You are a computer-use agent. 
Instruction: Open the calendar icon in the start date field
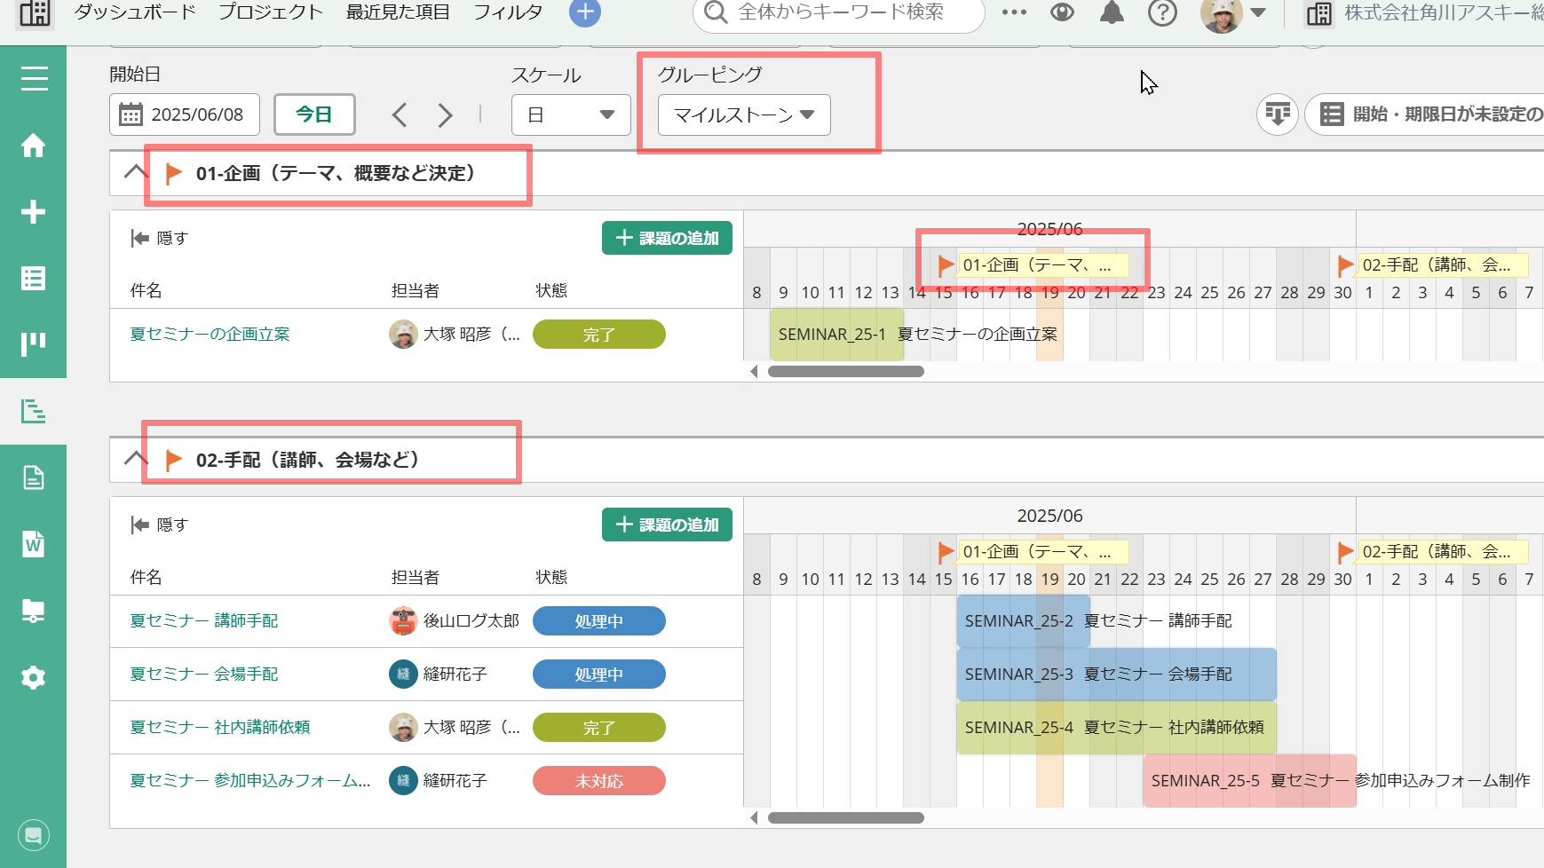click(131, 114)
